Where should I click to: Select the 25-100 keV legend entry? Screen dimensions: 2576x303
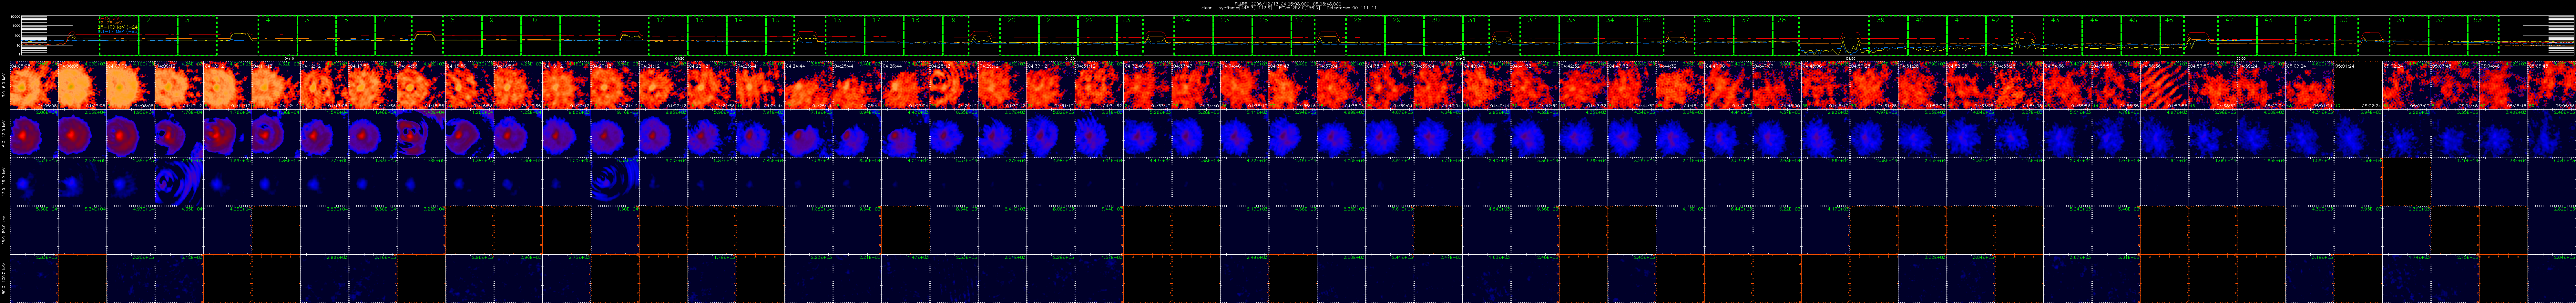[x=118, y=27]
